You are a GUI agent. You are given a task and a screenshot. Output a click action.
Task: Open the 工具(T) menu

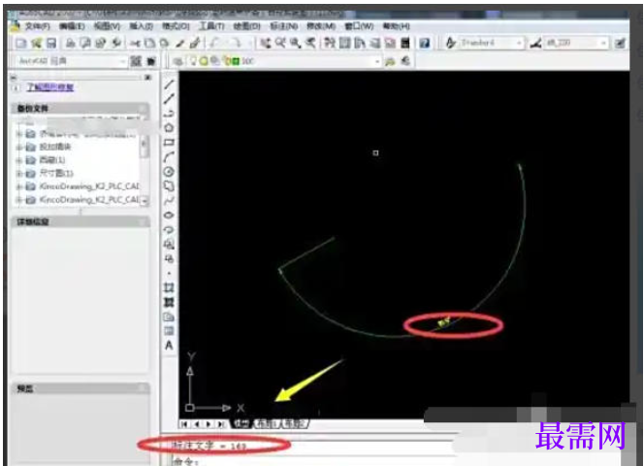pyautogui.click(x=212, y=26)
